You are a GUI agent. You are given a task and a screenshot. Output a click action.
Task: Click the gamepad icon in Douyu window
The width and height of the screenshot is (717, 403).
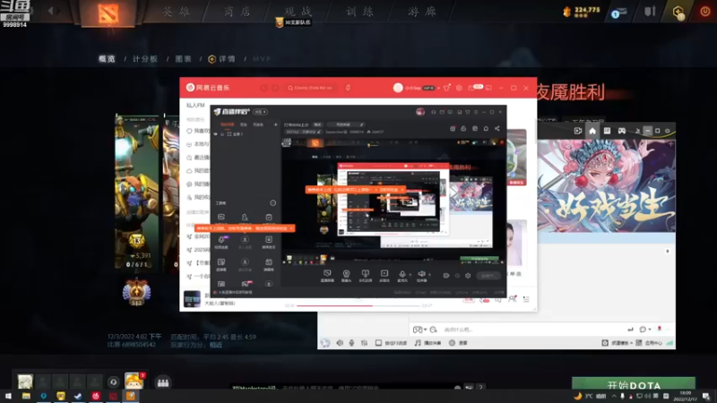coord(622,131)
